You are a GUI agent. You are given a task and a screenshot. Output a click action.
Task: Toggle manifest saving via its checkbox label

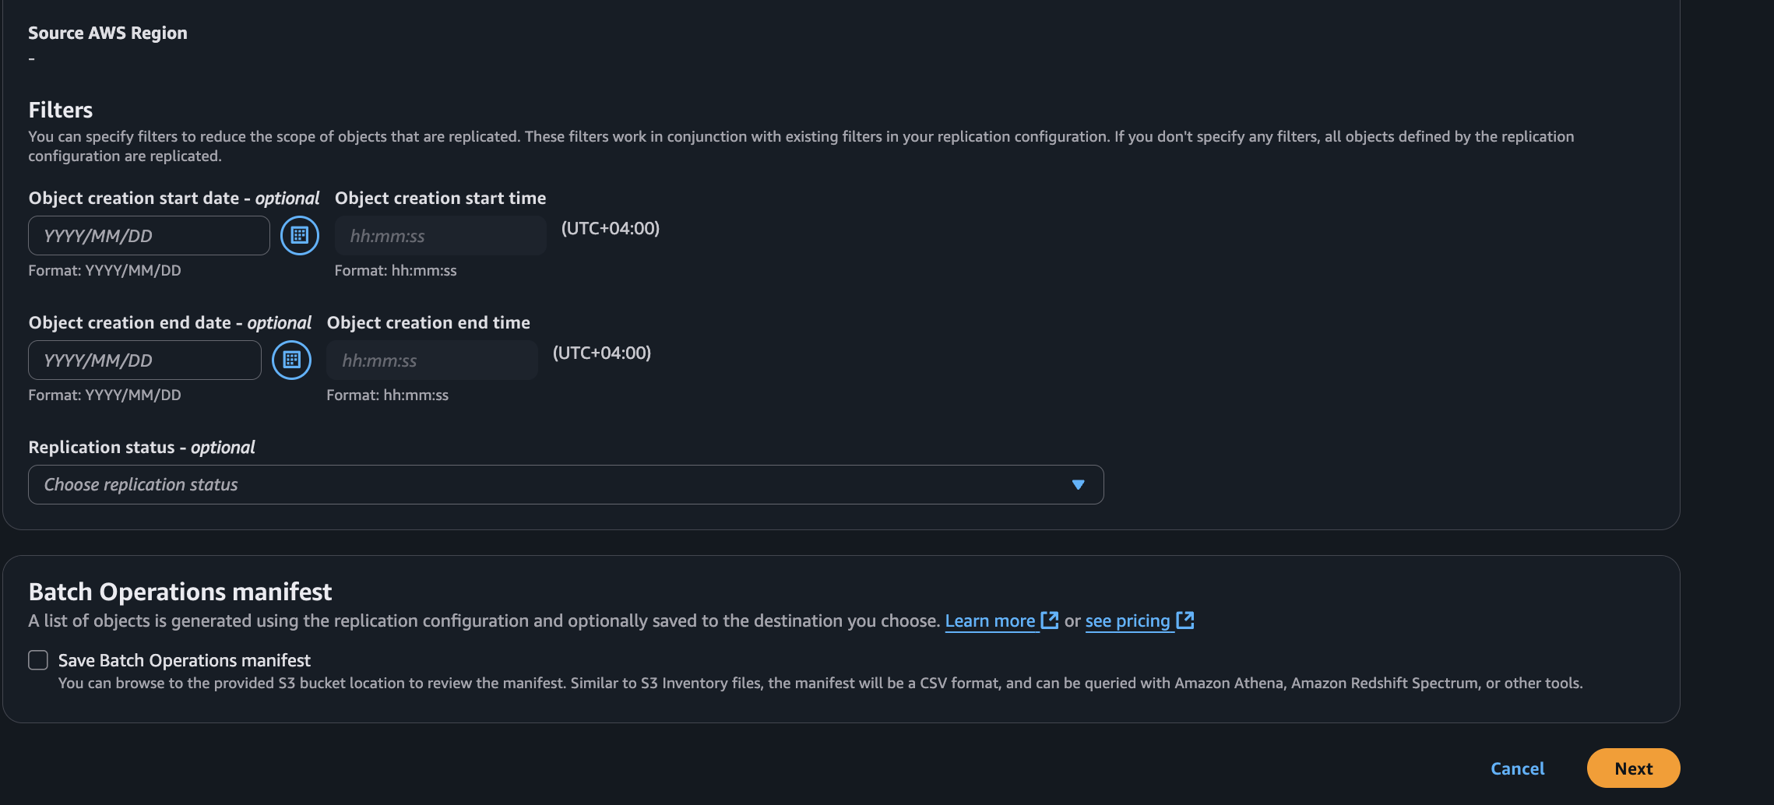pyautogui.click(x=184, y=659)
